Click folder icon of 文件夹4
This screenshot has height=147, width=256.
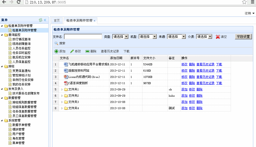click(66, 108)
